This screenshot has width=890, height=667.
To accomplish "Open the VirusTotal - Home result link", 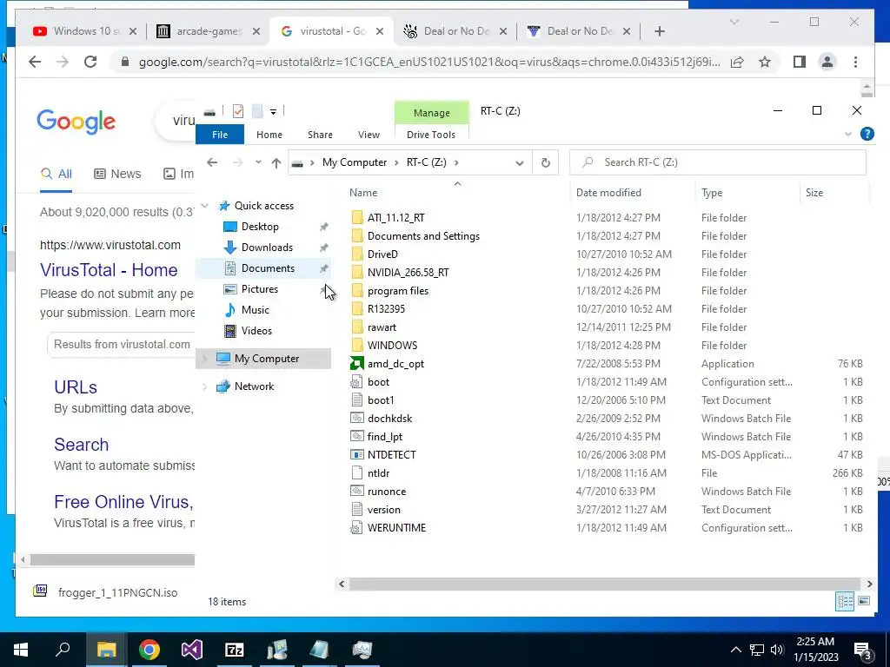I will (109, 270).
